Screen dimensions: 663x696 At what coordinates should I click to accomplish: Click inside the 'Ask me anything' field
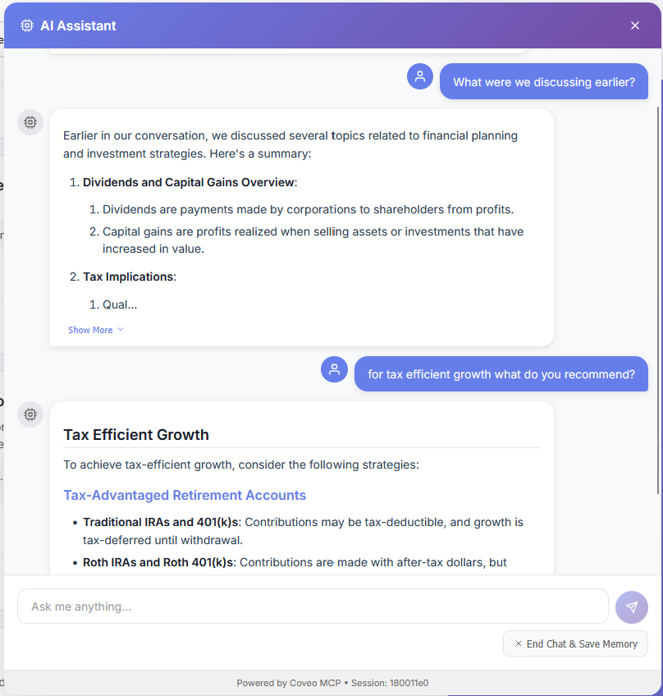coord(312,607)
